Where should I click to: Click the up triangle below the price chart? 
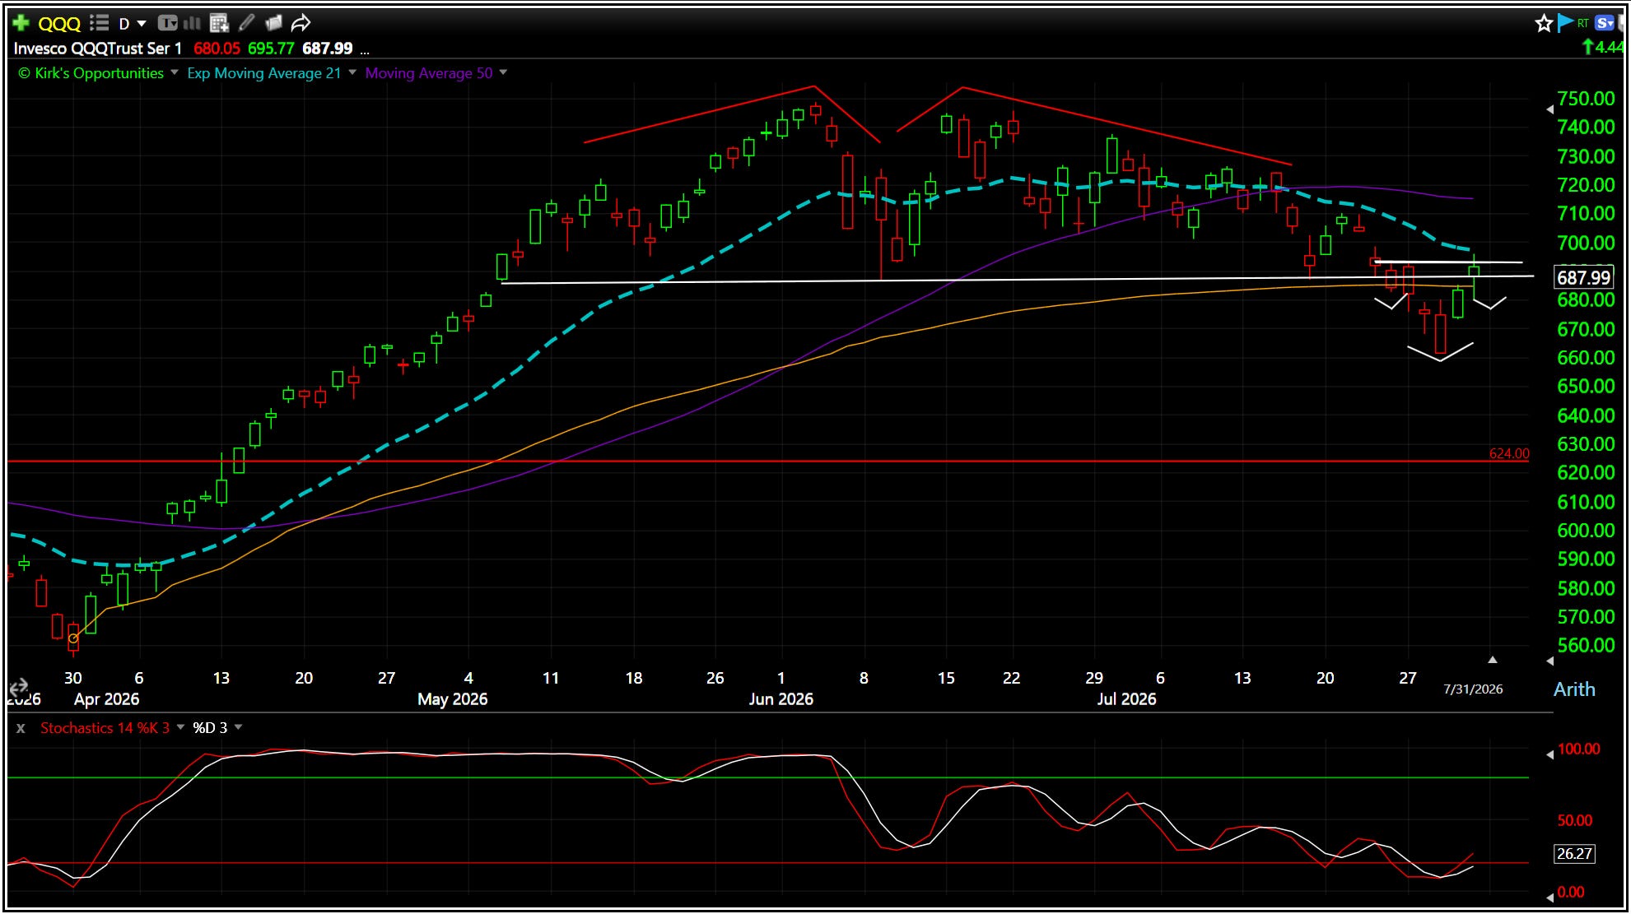(x=1492, y=660)
